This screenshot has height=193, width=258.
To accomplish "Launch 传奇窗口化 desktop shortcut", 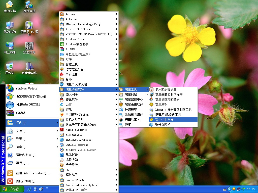I will [29, 67].
